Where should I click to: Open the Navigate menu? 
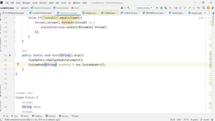pos(26,3)
